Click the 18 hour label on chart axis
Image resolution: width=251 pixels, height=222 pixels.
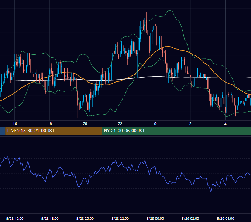[x=50, y=124]
